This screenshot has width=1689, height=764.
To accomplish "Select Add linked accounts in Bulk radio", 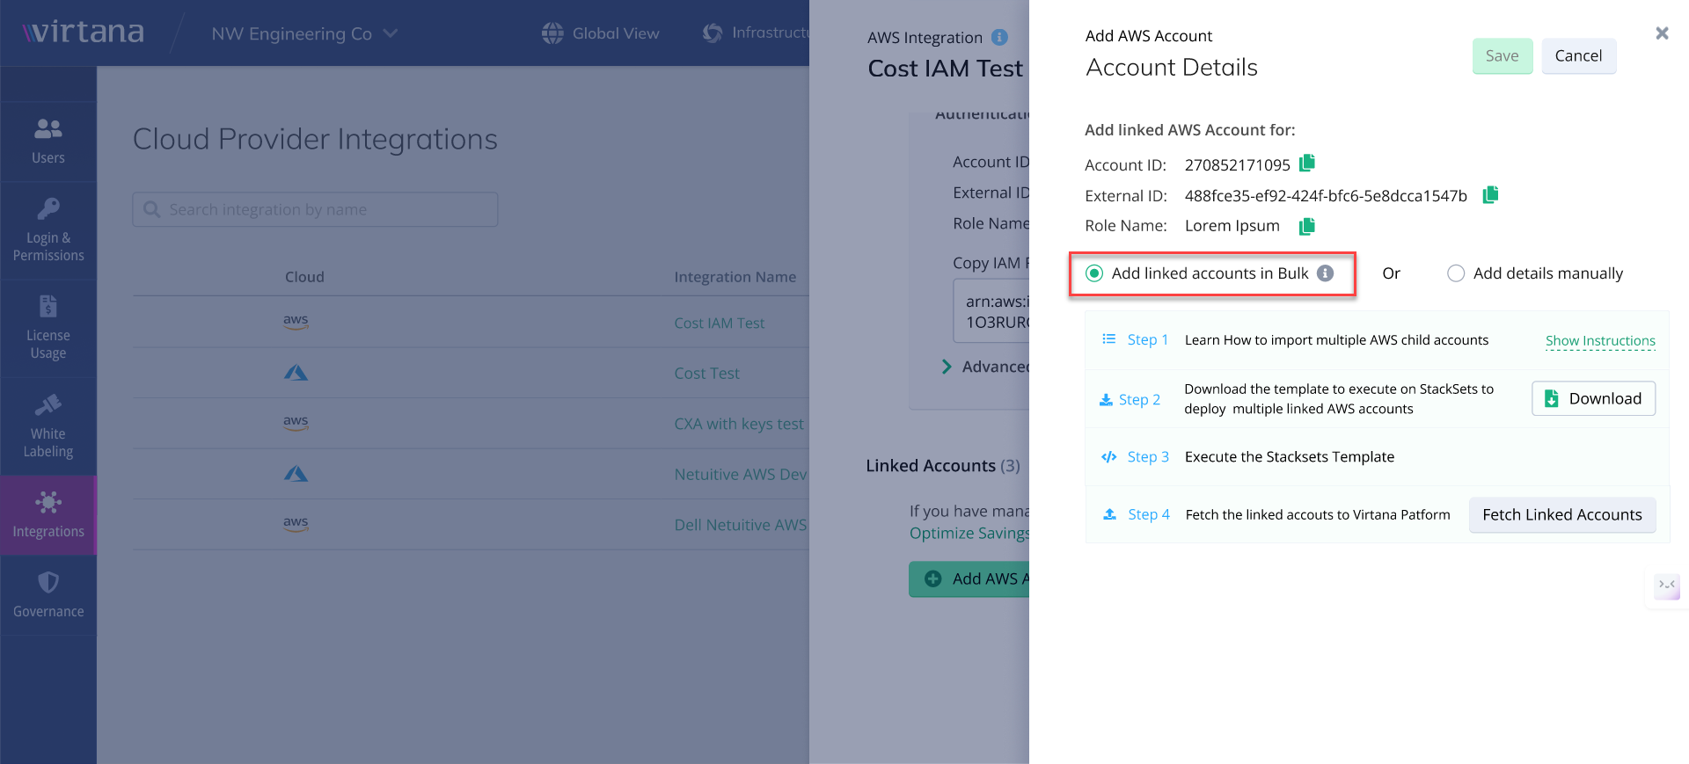I will point(1094,273).
